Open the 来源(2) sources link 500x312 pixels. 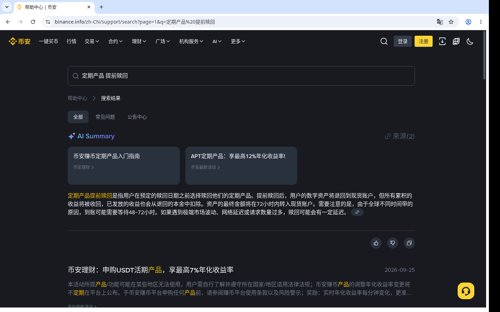pos(400,136)
